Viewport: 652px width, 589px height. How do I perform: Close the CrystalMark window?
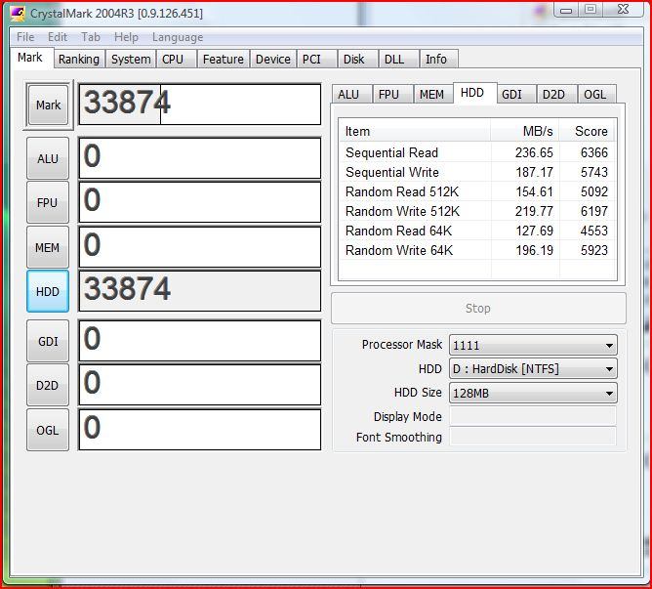click(623, 9)
